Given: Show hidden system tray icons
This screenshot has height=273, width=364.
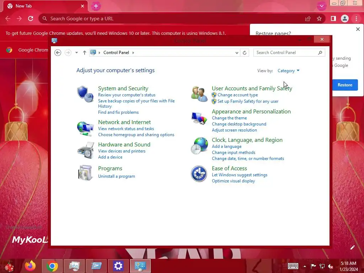Looking at the screenshot, I should coord(305,266).
